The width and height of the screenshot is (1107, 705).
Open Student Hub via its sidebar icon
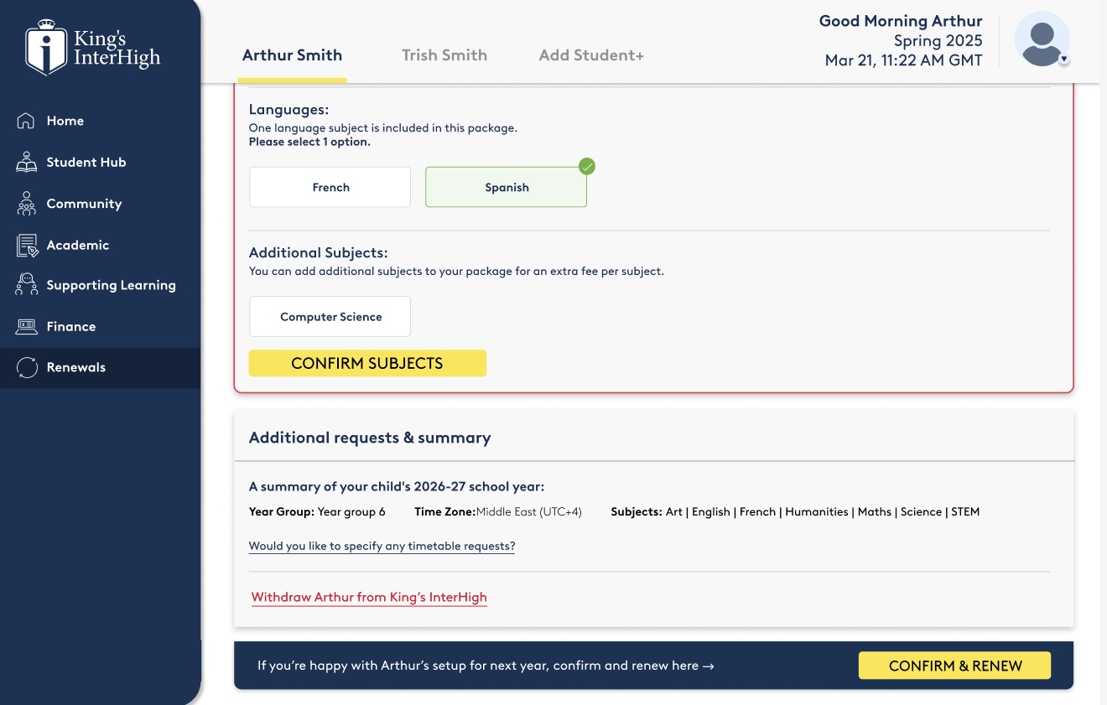(26, 162)
